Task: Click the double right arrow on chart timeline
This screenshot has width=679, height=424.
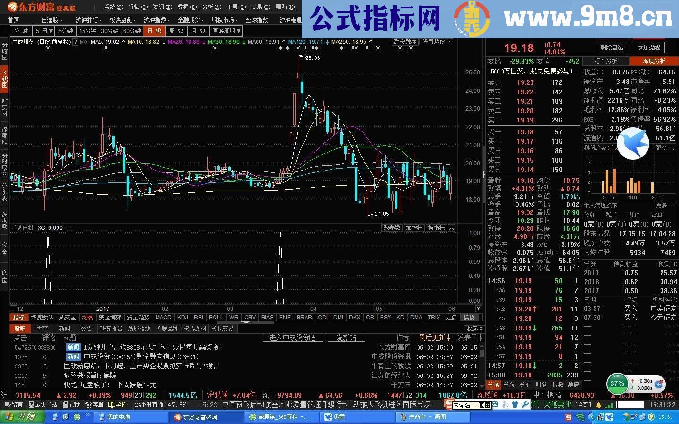Action: point(479,309)
